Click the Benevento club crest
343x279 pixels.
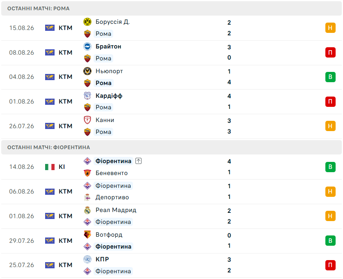tap(87, 173)
